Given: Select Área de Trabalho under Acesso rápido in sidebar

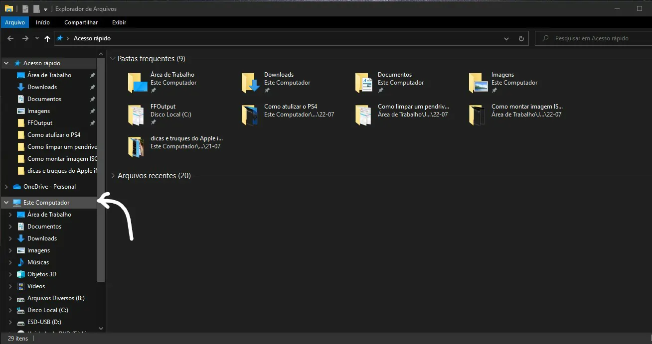Looking at the screenshot, I should (49, 75).
